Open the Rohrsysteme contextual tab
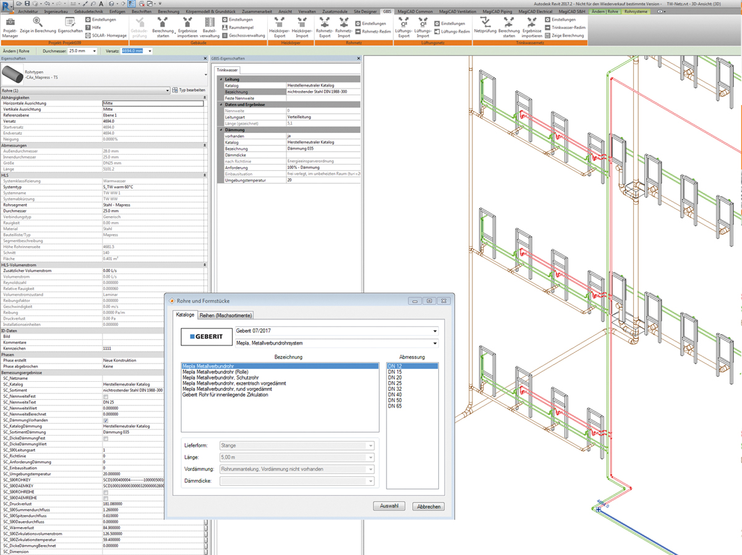Image resolution: width=742 pixels, height=555 pixels. point(636,12)
